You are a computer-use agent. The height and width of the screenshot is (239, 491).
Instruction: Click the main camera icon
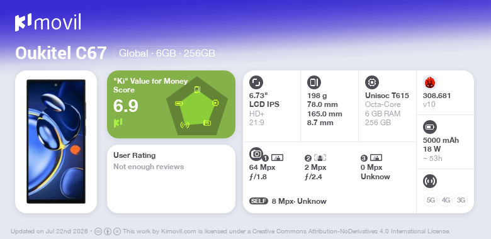pos(256,154)
